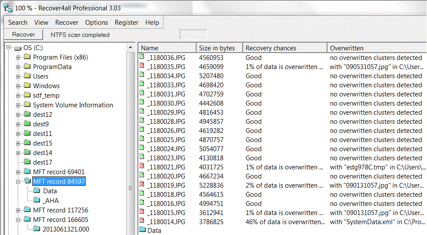This screenshot has height=235, width=427.
Task: Select file _1180020.JPG in the list
Action: (166, 176)
